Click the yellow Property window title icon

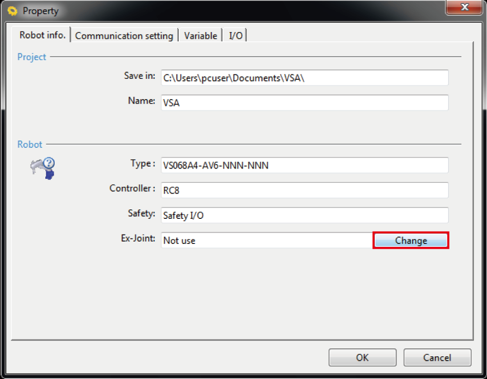point(13,11)
